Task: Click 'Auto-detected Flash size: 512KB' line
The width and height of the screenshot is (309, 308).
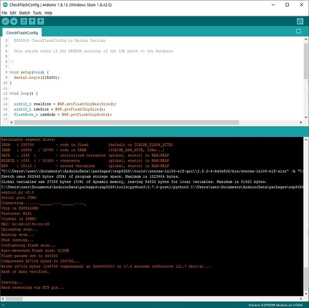Action: click(x=35, y=250)
